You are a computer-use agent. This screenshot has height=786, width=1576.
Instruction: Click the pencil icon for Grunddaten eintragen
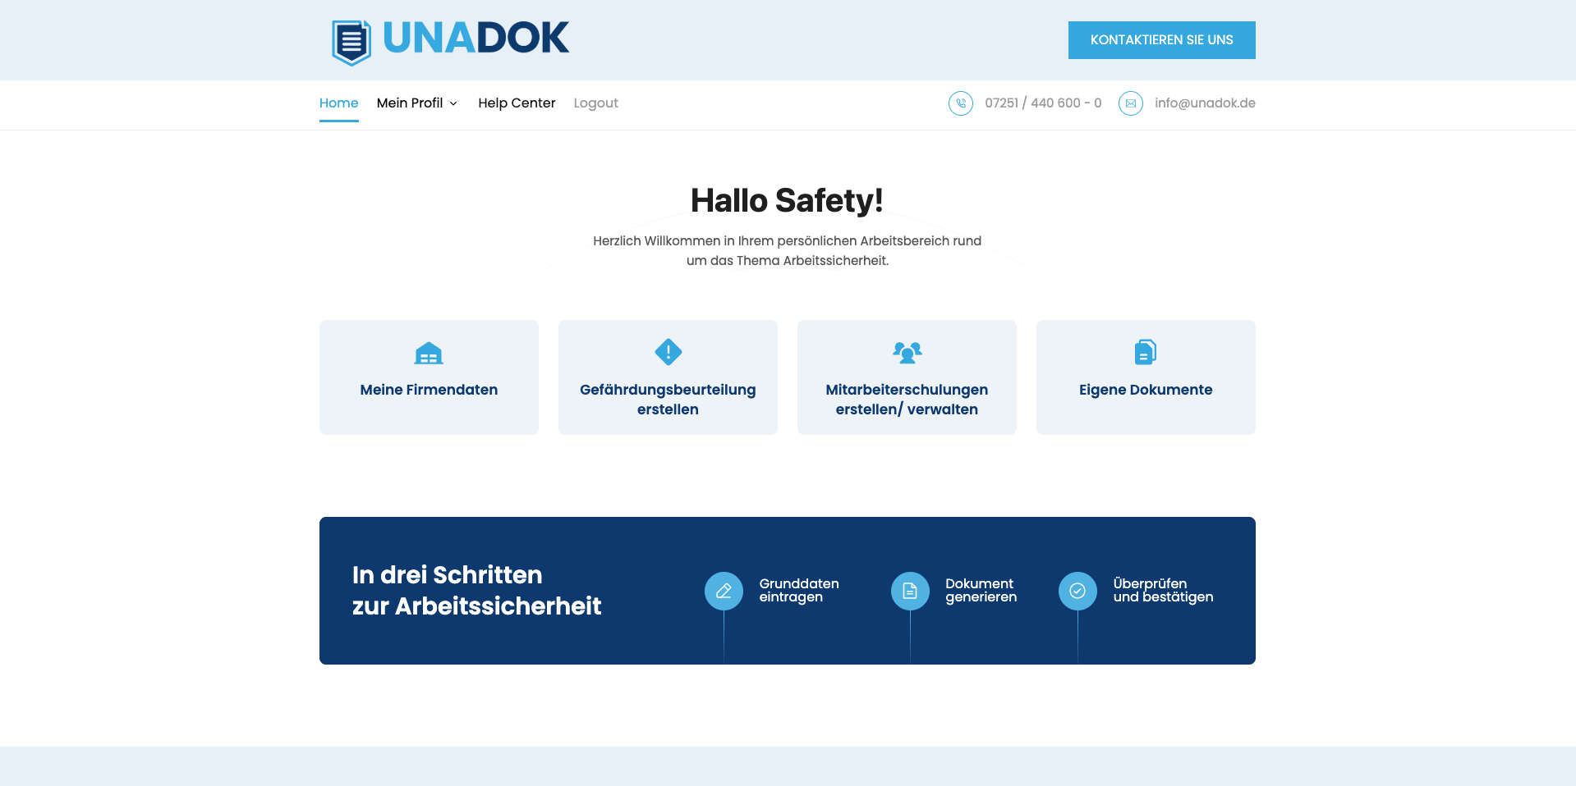724,591
